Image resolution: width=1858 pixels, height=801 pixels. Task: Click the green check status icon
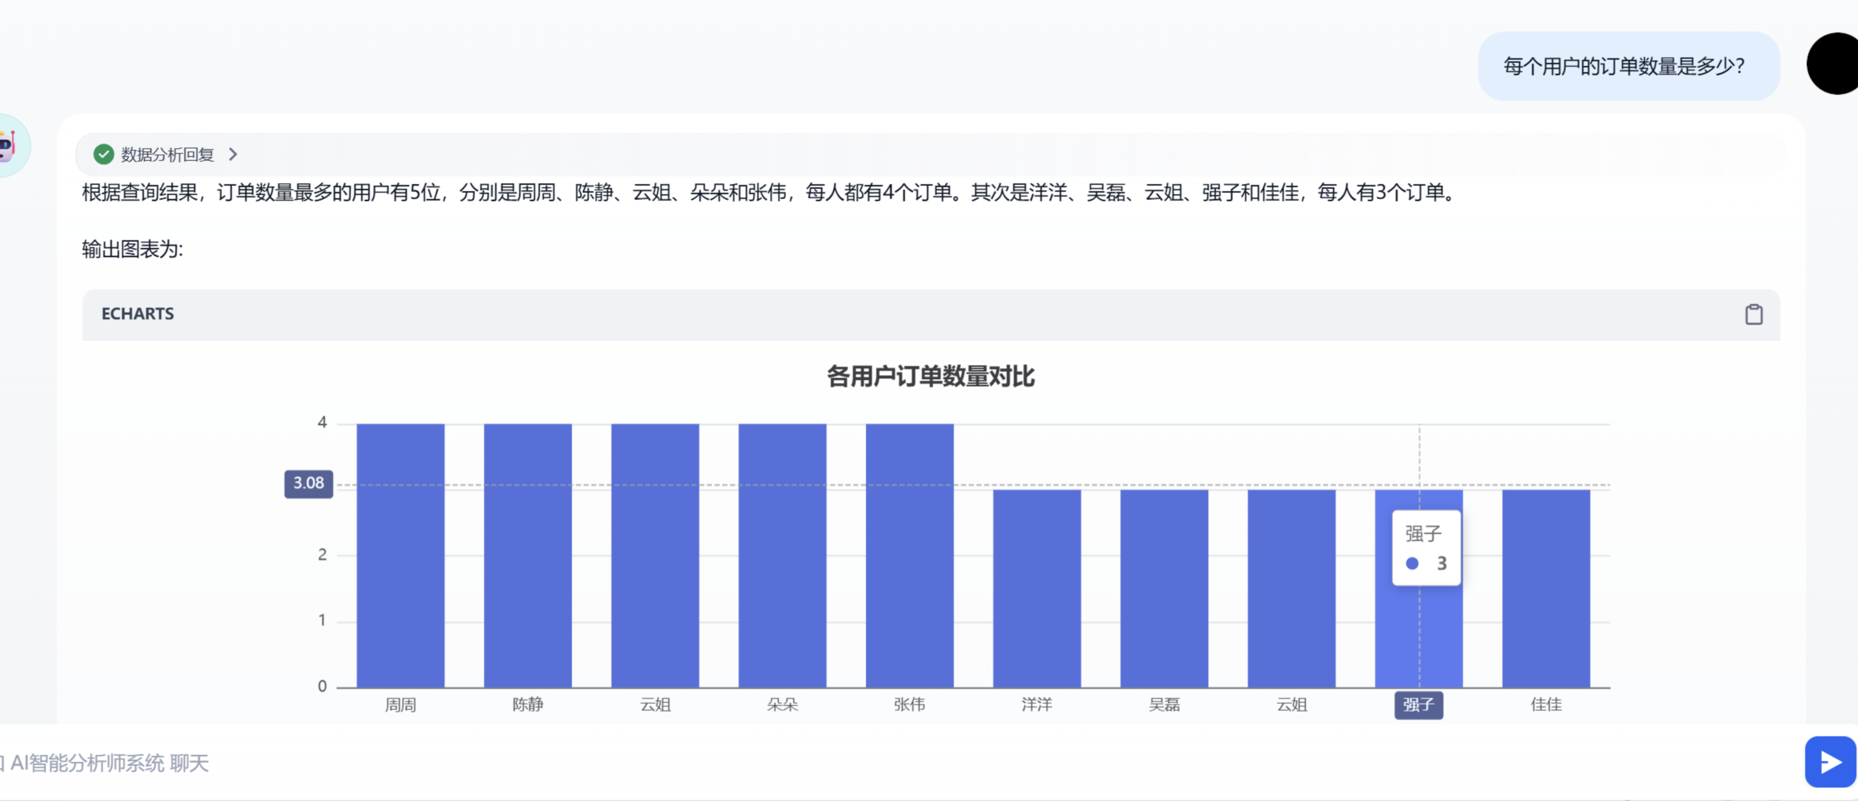(x=104, y=154)
